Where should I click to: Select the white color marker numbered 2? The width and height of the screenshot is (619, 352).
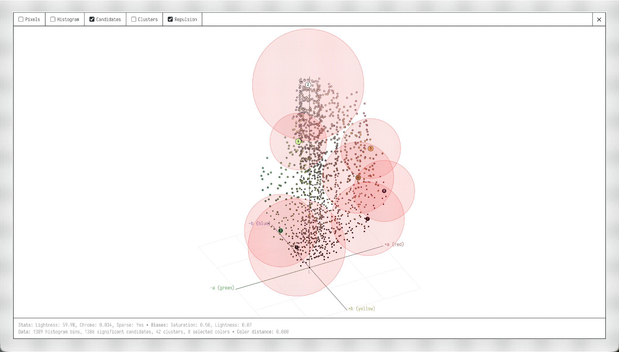pyautogui.click(x=308, y=85)
